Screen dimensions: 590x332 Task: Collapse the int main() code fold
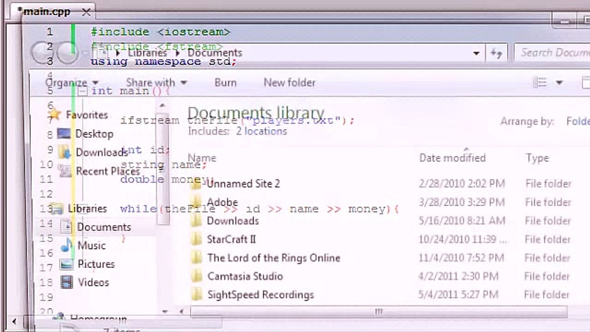(x=82, y=91)
